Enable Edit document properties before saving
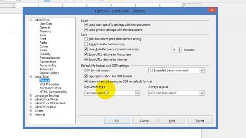The image size is (246, 138). click(x=86, y=39)
